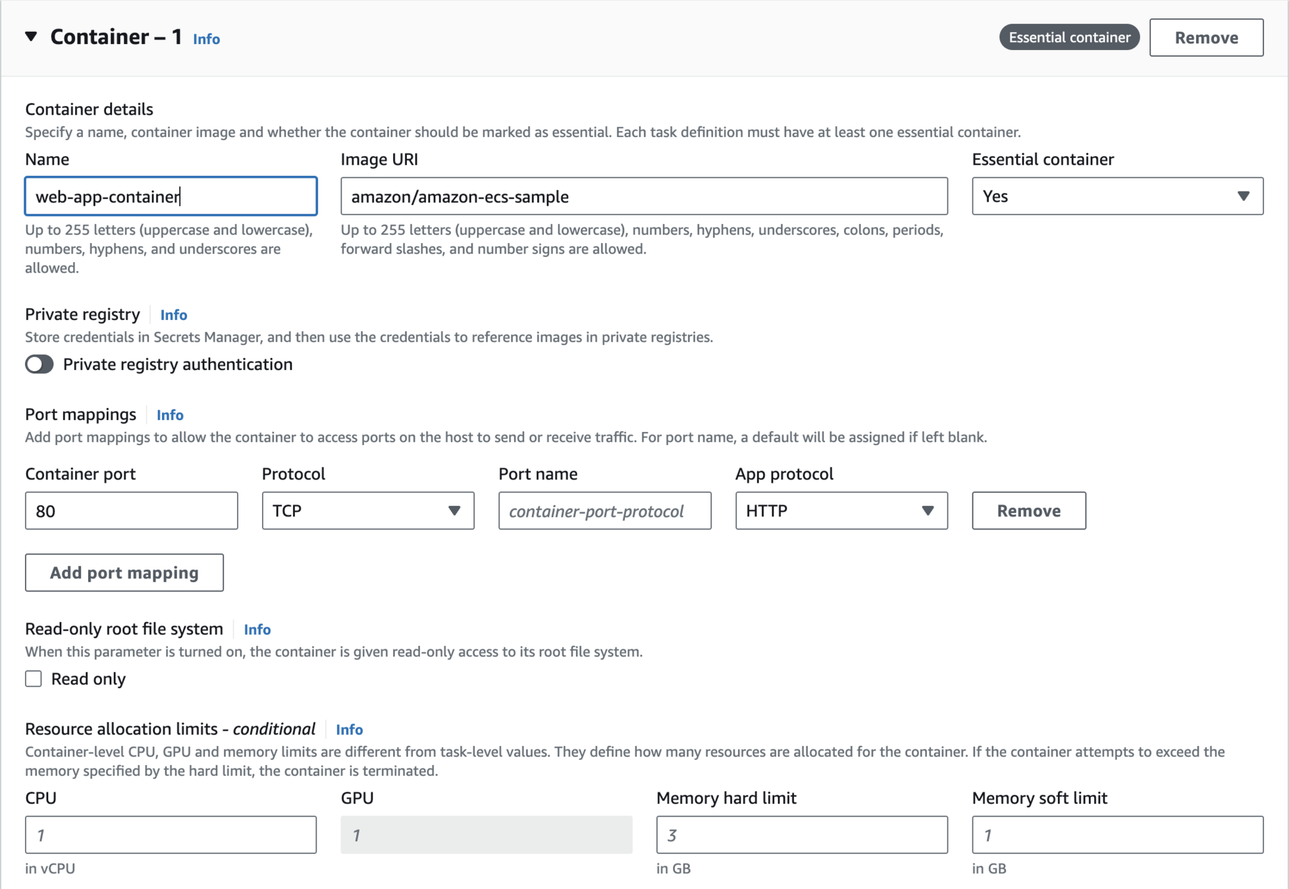Remove the port 80 mapping row
1289x889 pixels.
click(x=1028, y=511)
